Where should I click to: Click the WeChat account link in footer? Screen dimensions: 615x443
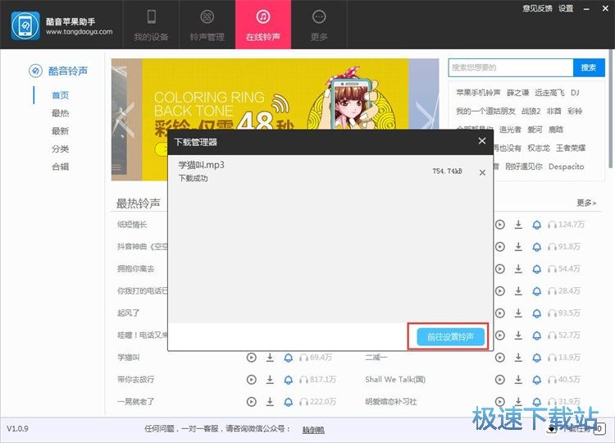pos(313,430)
